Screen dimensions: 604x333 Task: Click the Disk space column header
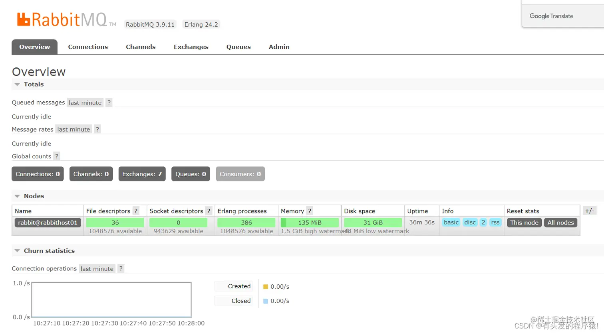click(360, 211)
